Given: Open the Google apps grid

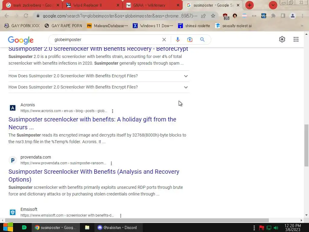Looking at the screenshot, I should tap(296, 39).
